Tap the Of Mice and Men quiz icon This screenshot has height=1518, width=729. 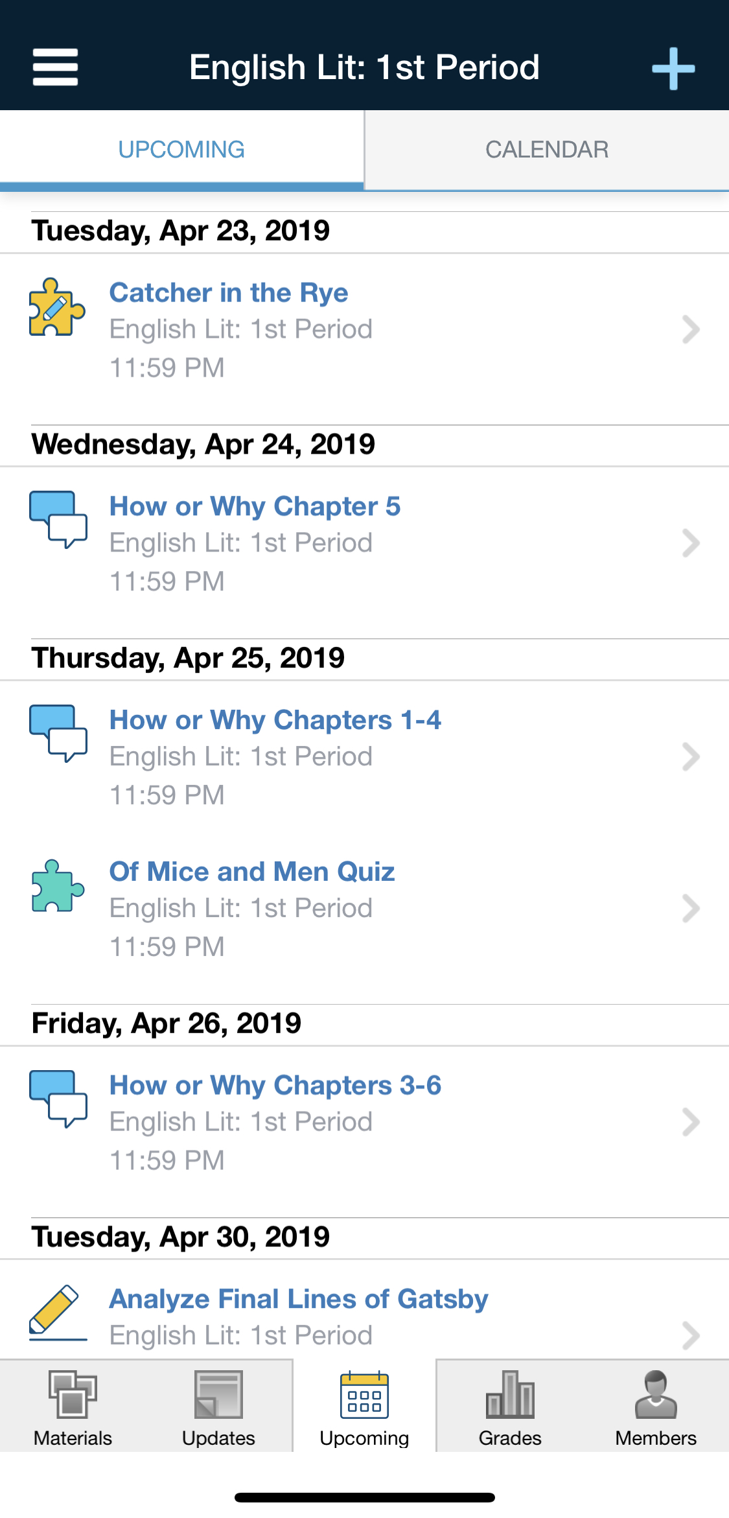point(58,887)
